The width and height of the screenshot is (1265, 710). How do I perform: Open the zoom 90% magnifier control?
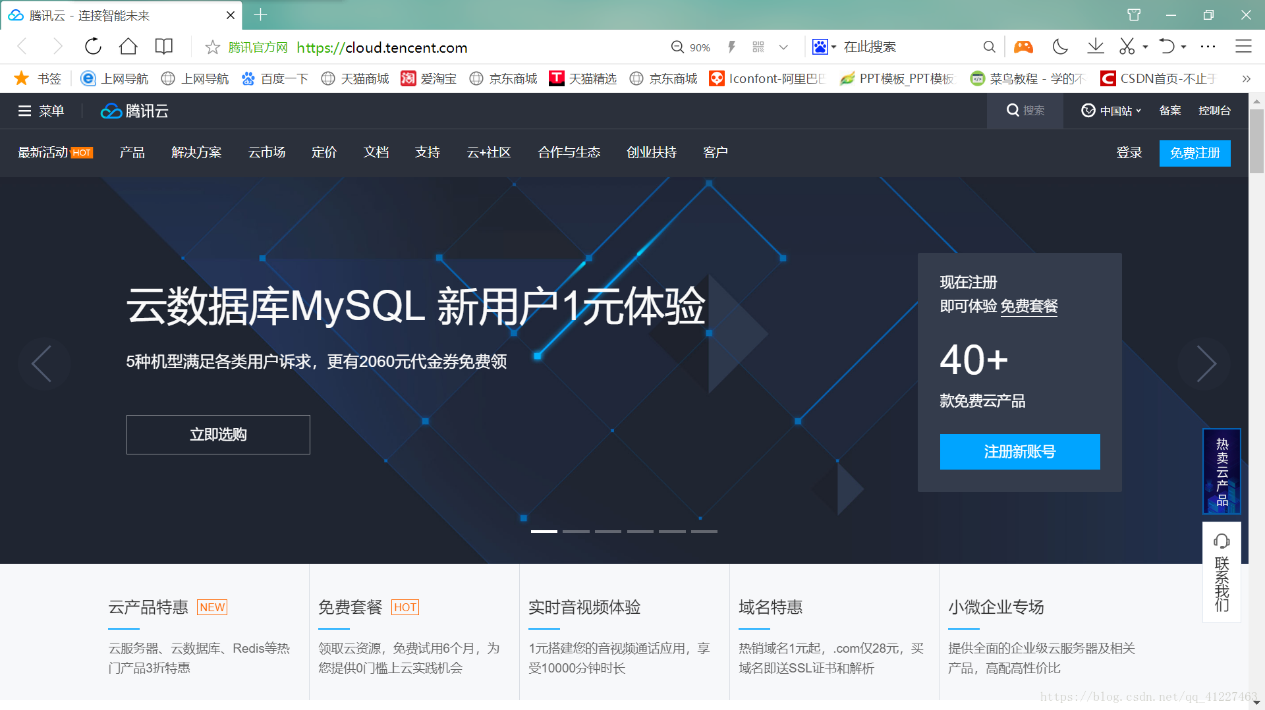[x=690, y=47]
